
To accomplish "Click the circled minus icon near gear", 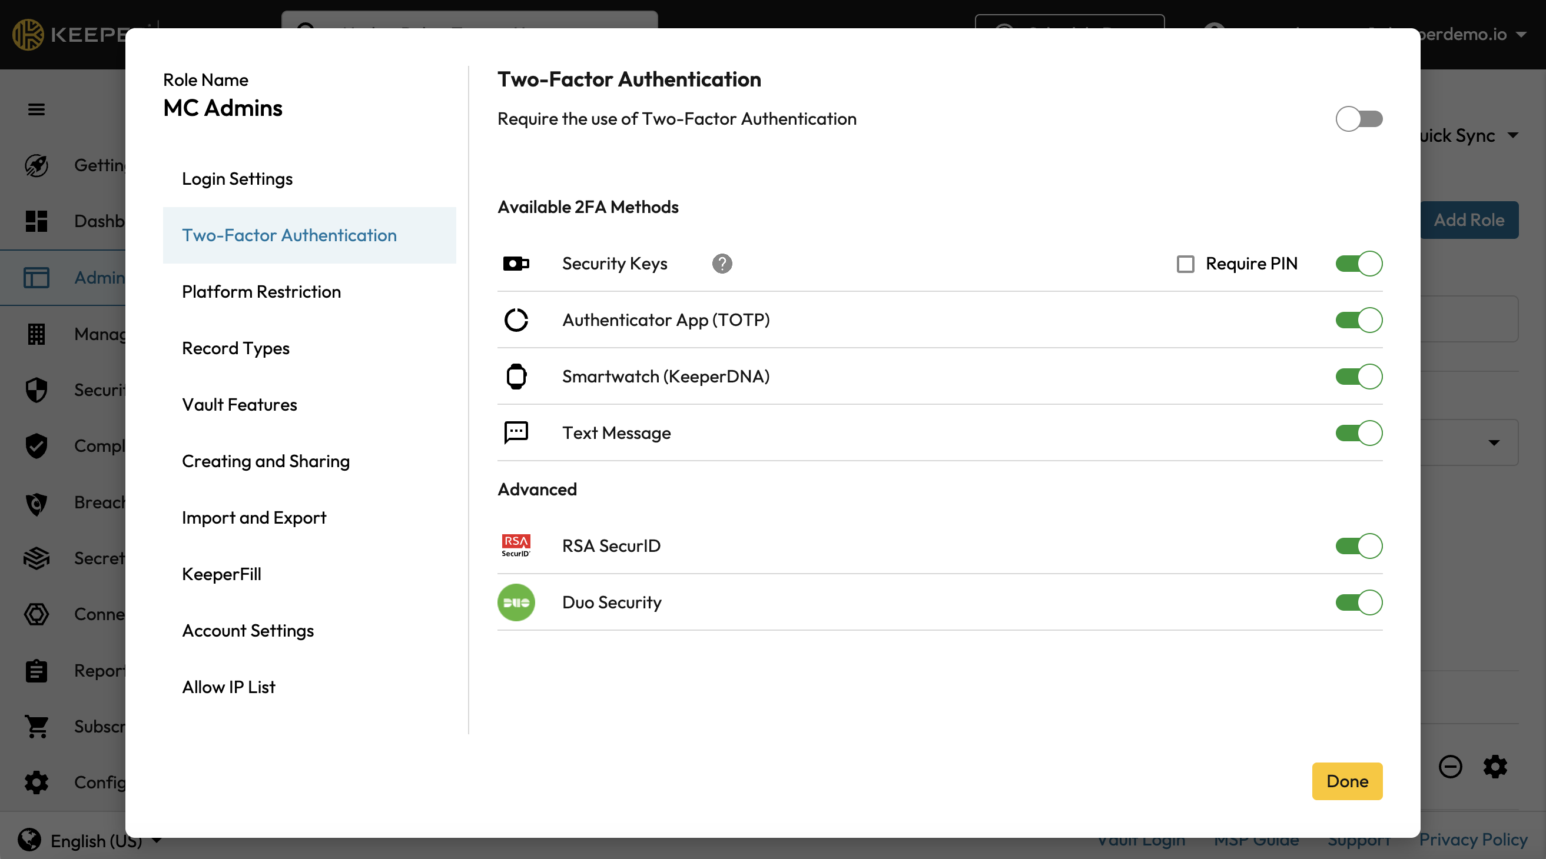I will [x=1450, y=767].
